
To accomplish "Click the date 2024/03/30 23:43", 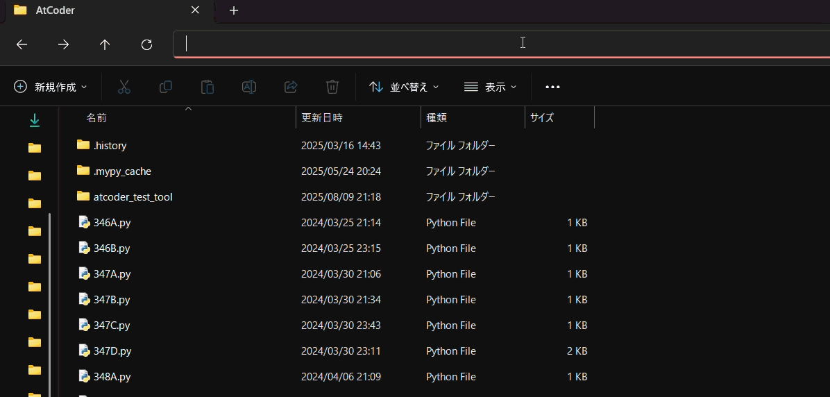I will pos(341,325).
